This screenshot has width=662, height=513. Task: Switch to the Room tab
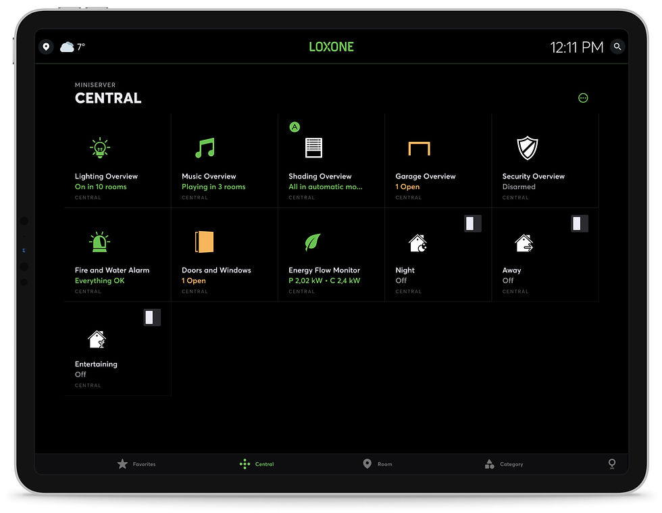pos(378,464)
